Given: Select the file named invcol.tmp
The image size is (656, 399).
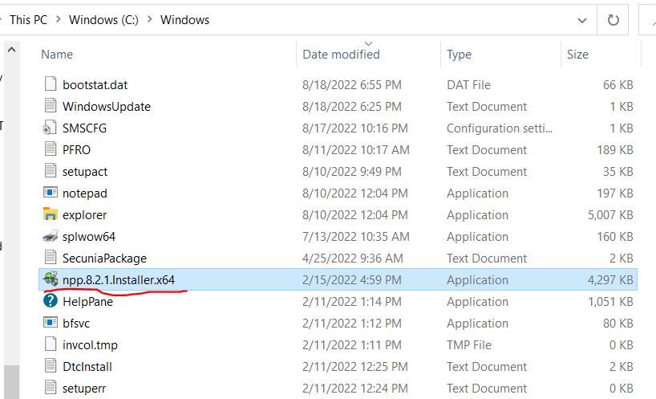Looking at the screenshot, I should (90, 345).
